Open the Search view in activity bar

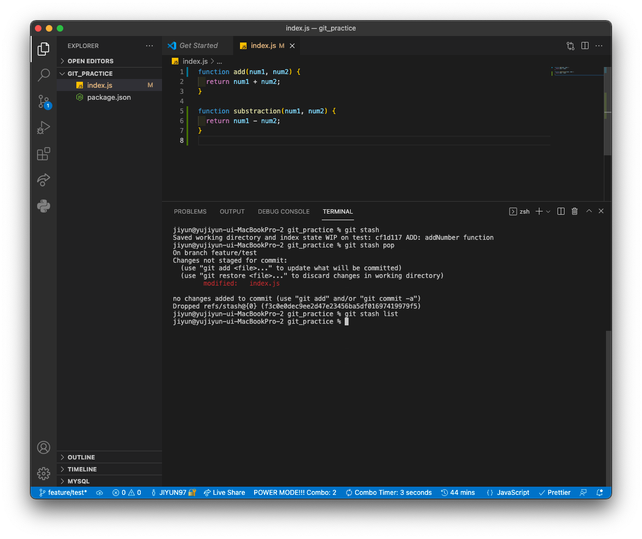tap(44, 75)
